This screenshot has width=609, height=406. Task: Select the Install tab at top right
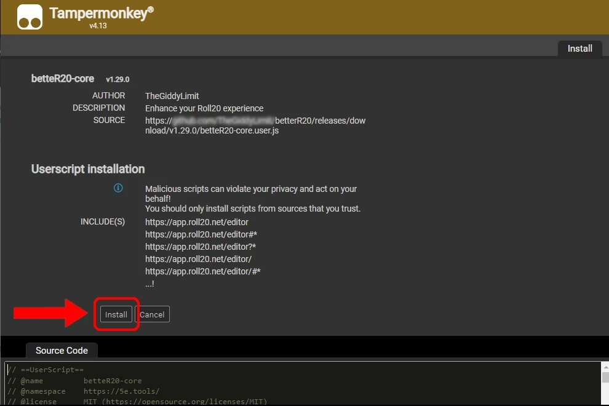[x=579, y=49]
